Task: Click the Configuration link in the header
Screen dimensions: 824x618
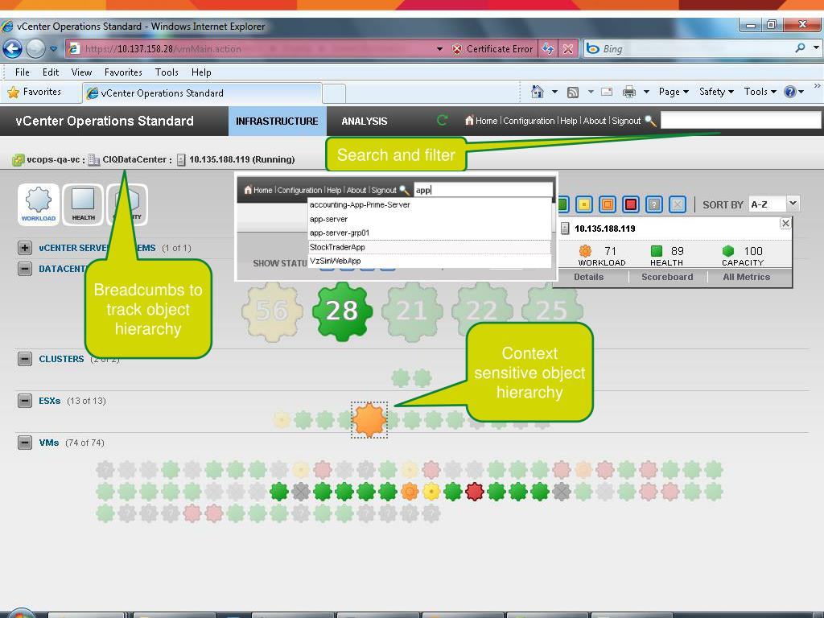Action: [x=529, y=121]
